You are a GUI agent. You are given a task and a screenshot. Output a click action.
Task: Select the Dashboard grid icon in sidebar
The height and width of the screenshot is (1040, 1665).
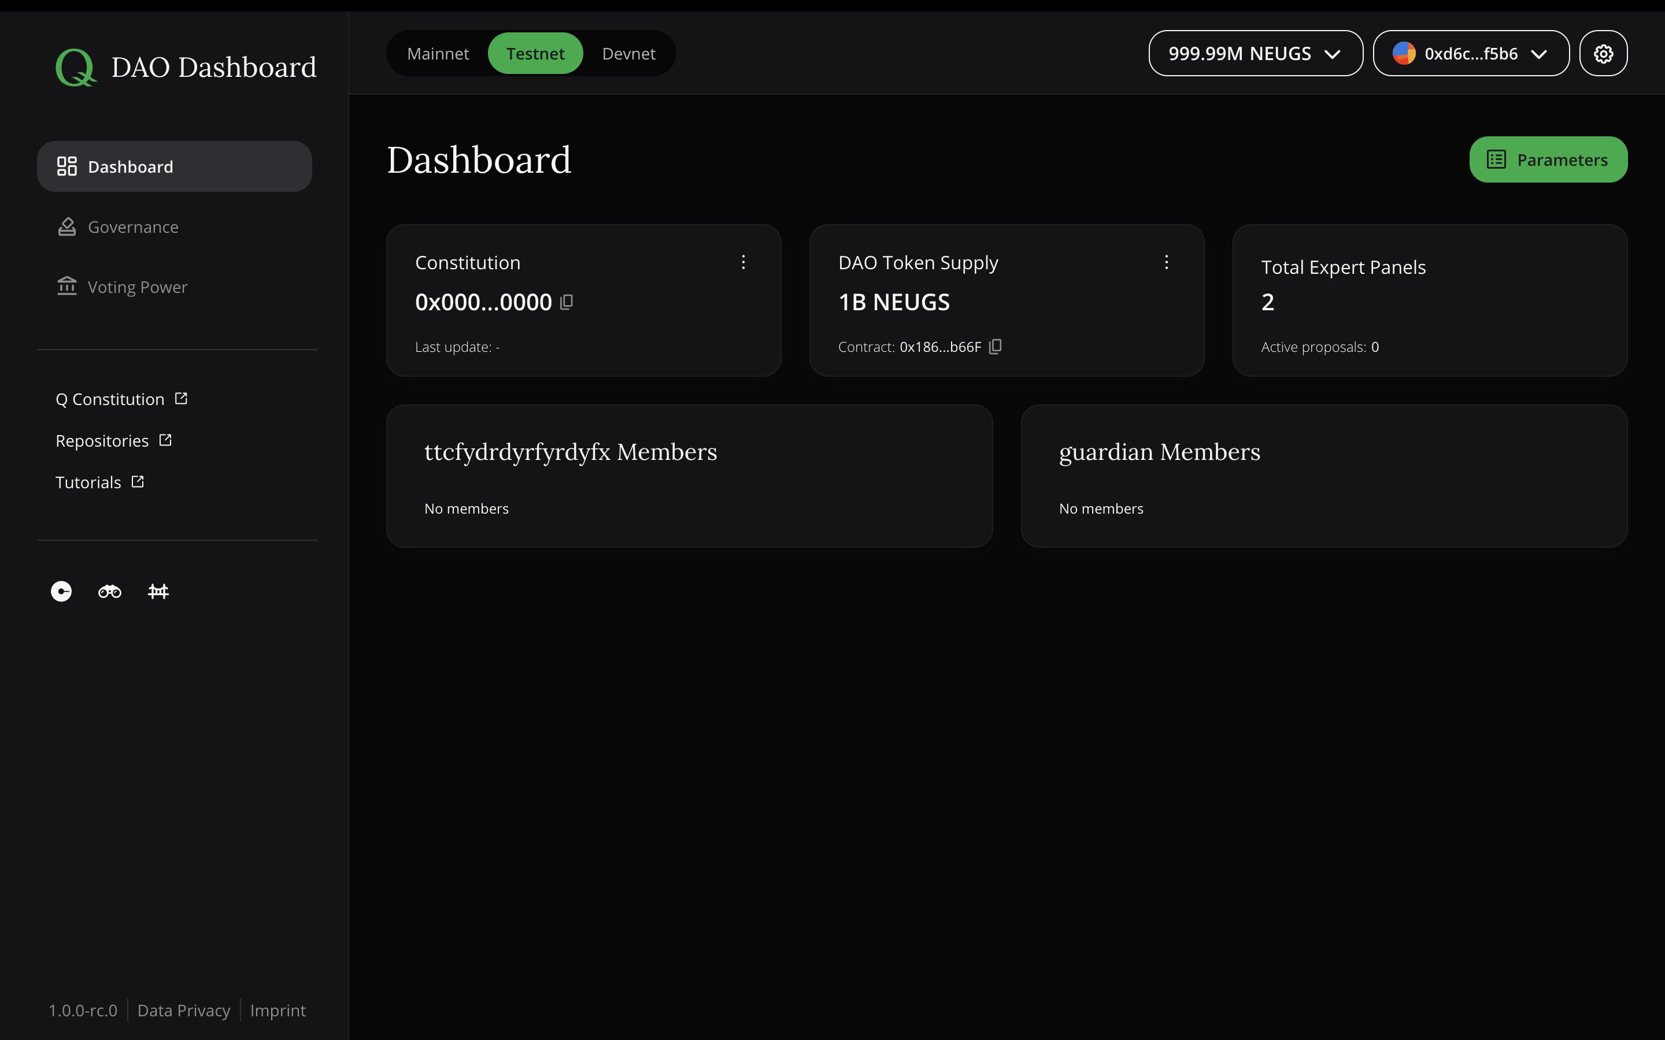(66, 166)
